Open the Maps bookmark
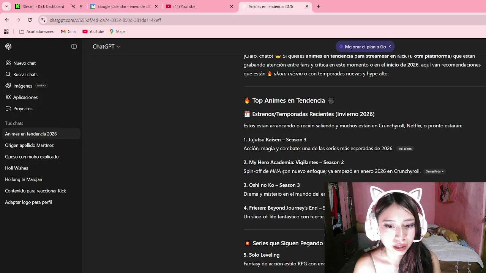This screenshot has width=486, height=273. coord(117,31)
